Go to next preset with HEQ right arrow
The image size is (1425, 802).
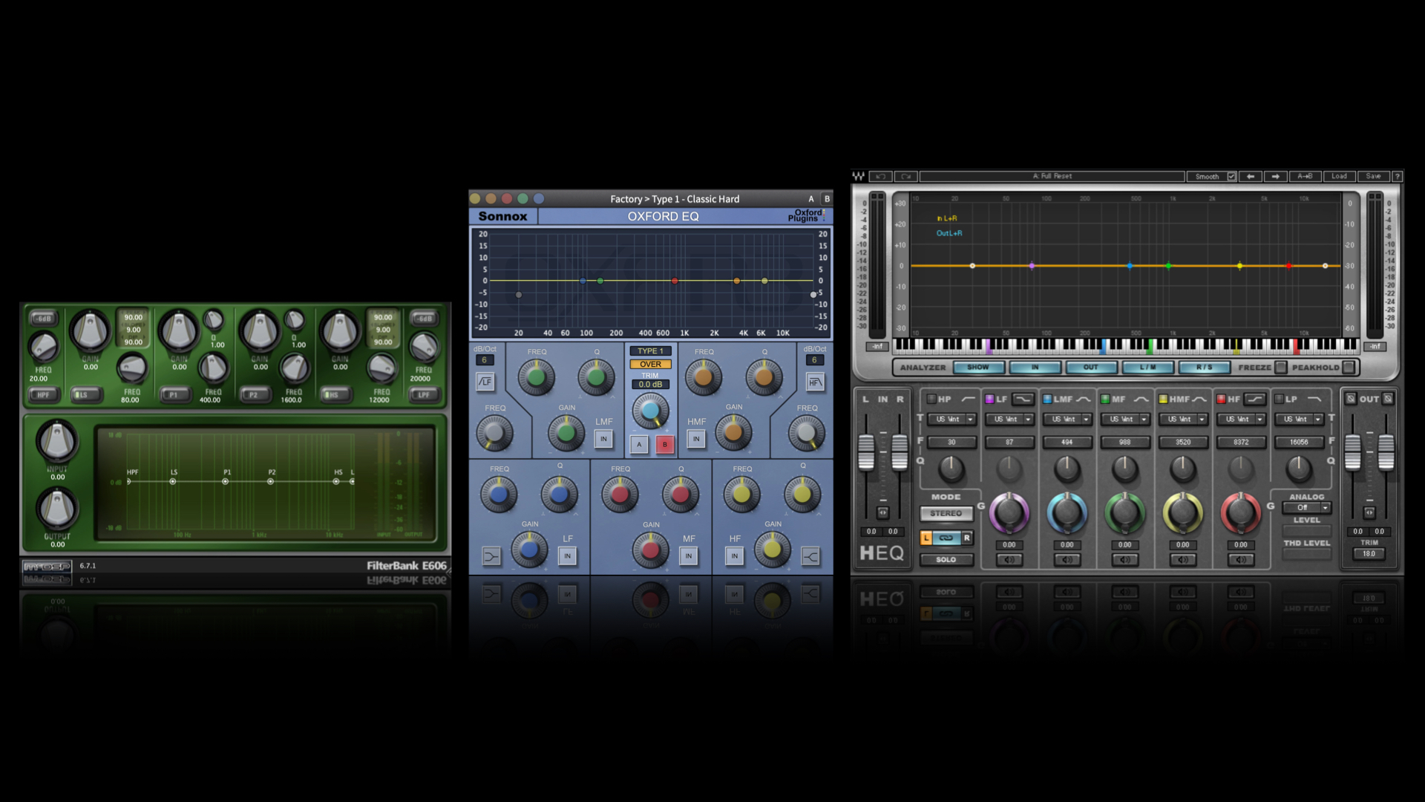[x=1275, y=177]
